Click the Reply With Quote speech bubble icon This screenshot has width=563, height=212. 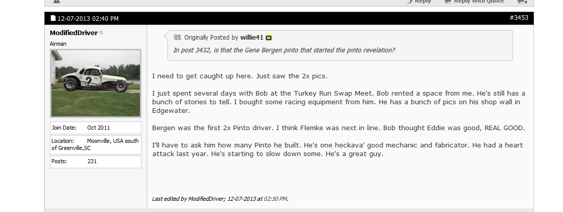(448, 2)
